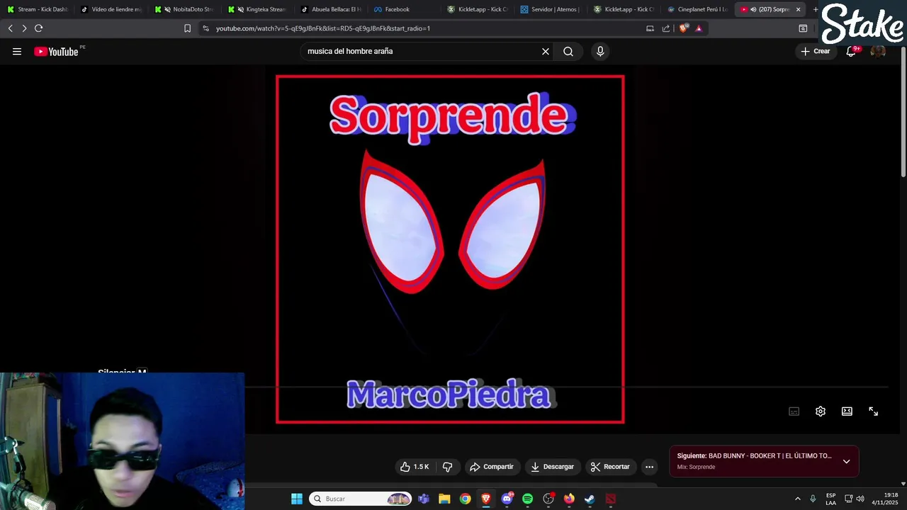
Task: Switch ESP LAA keyboard language
Action: 830,499
